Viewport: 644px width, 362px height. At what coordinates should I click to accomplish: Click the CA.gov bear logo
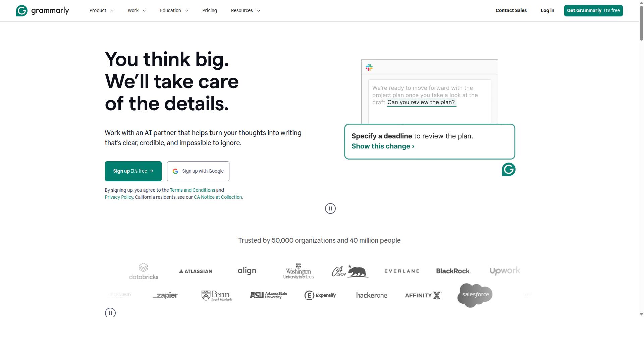pos(350,271)
